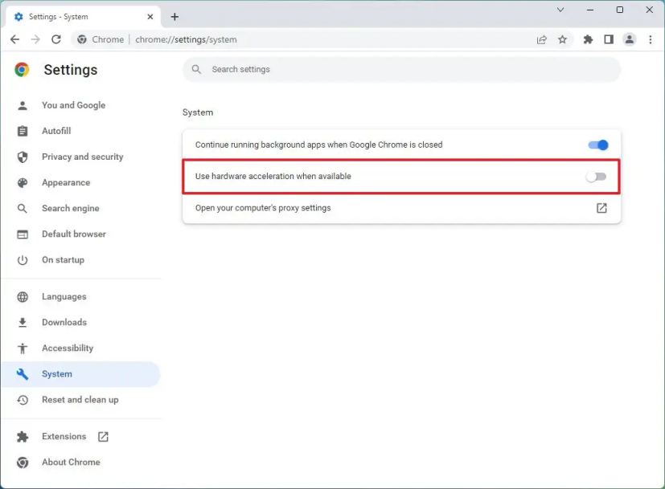The height and width of the screenshot is (489, 665).
Task: Click the clipboard icon beside Autofill
Action: [23, 131]
